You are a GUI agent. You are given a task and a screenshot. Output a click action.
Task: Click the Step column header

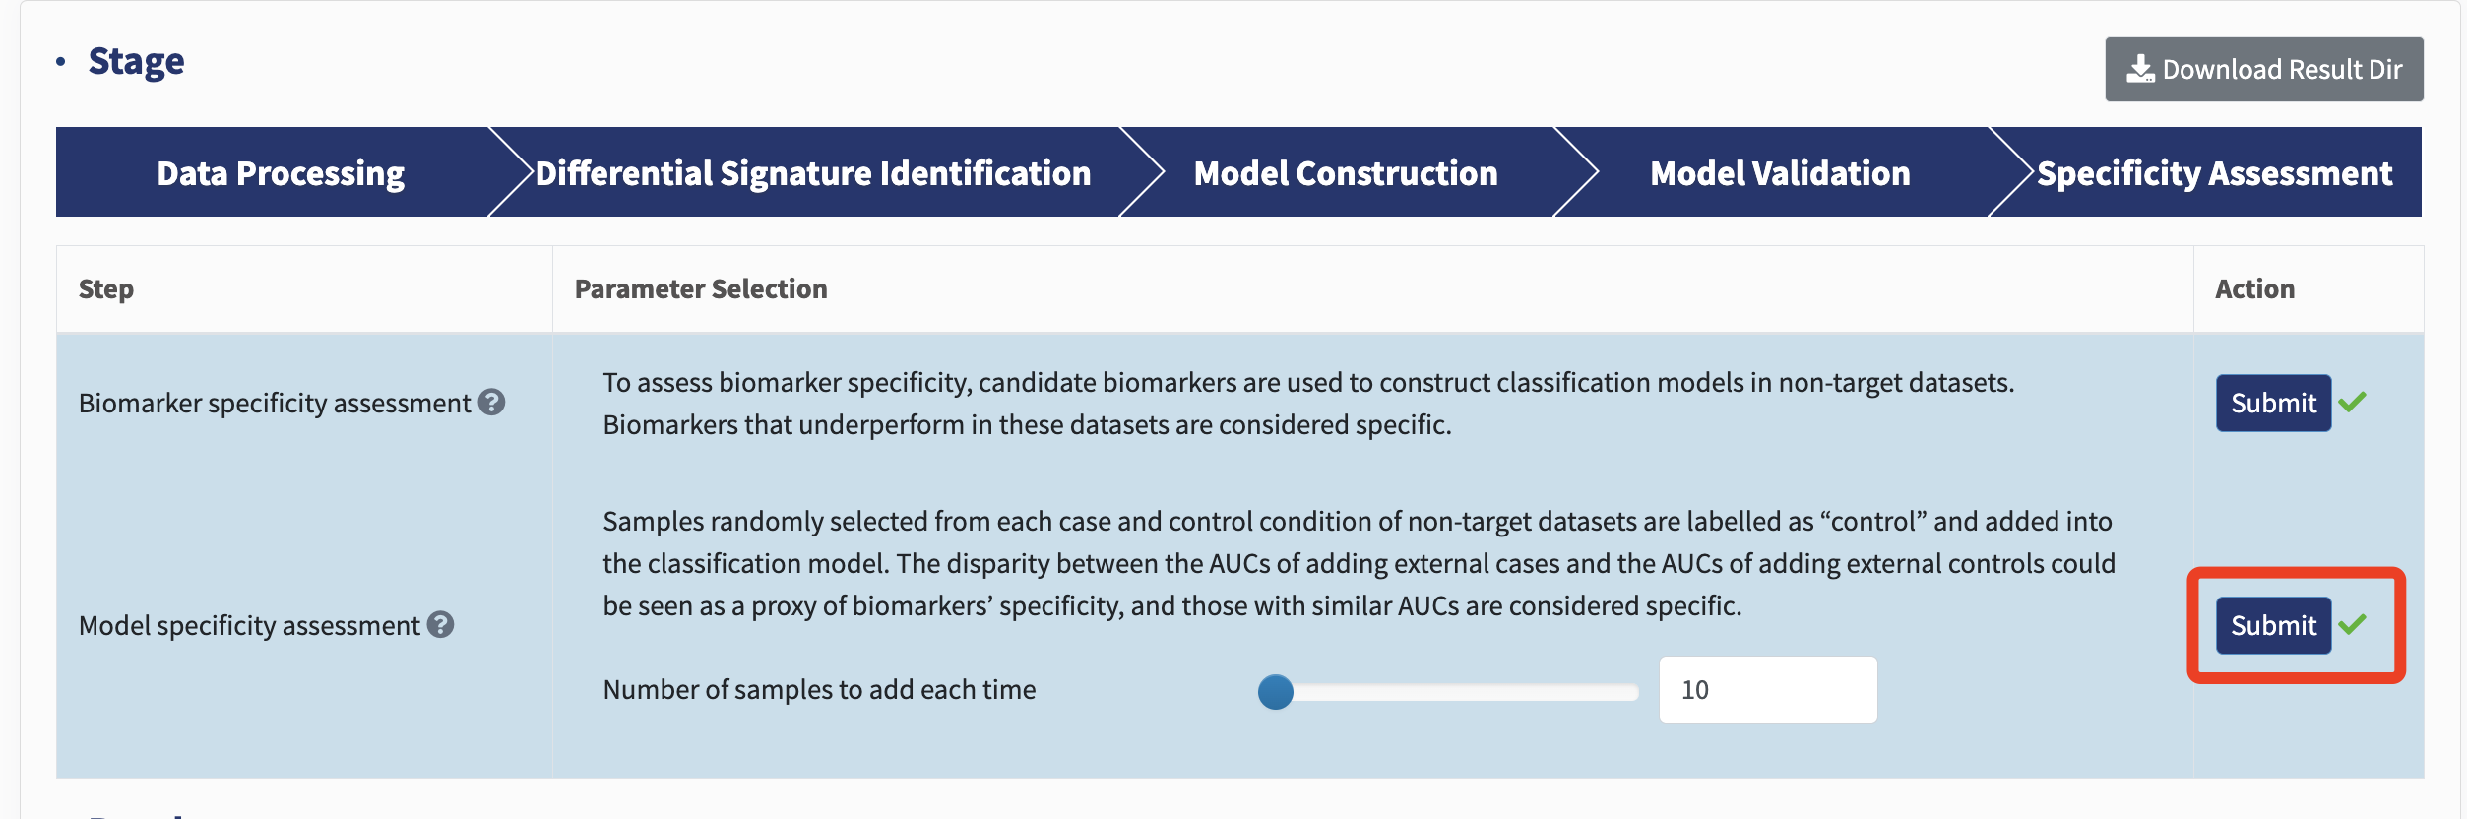(x=106, y=288)
